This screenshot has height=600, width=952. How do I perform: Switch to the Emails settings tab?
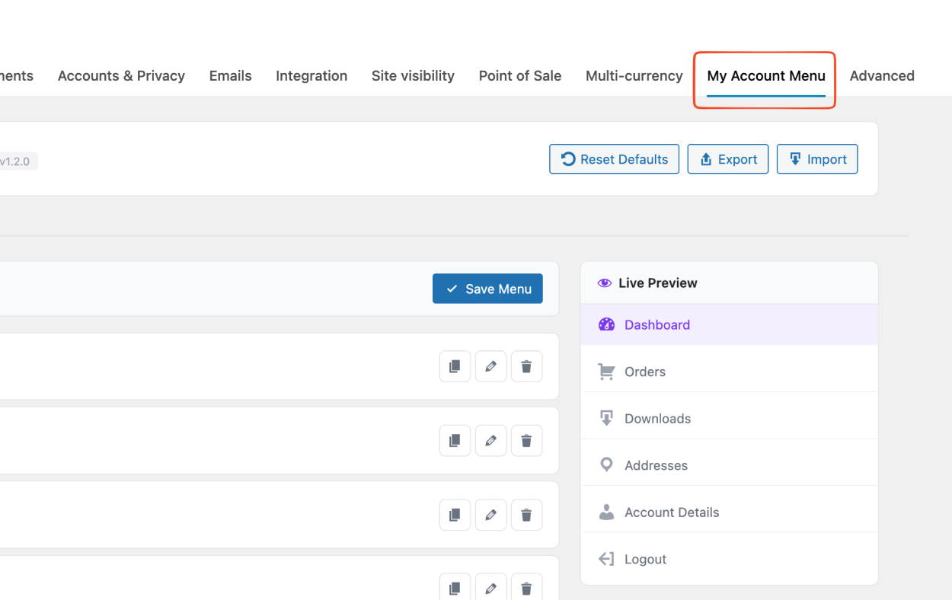point(230,75)
